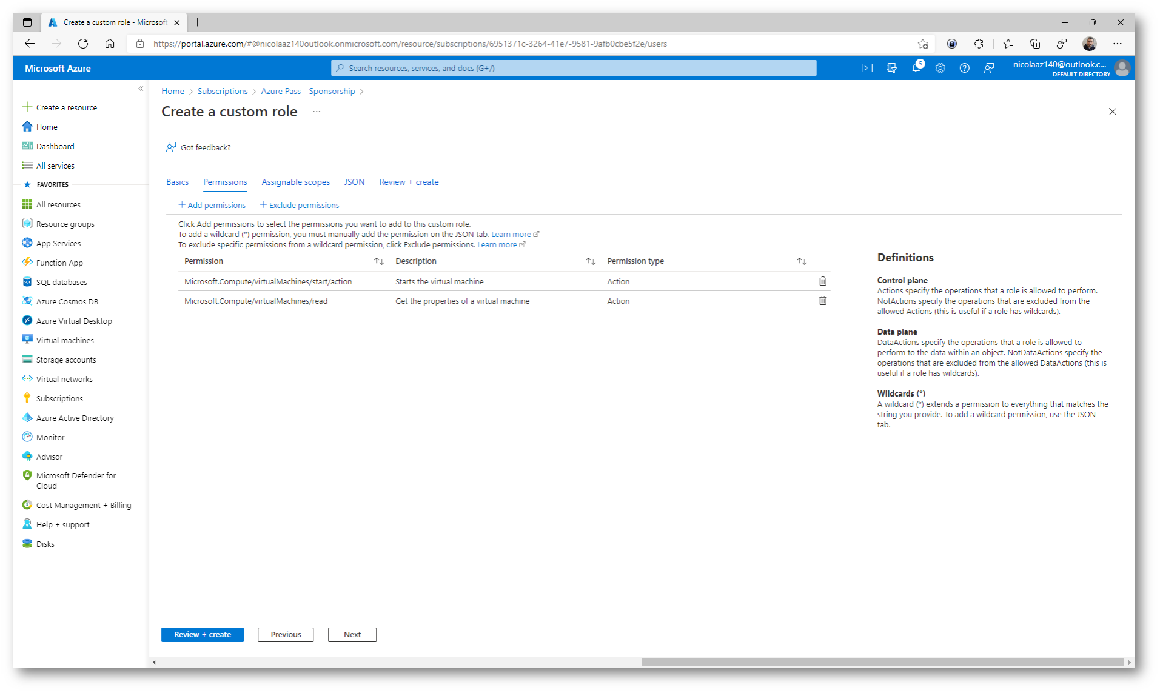Screen dimensions: 1160x693
Task: Click Azure Pass - Sponsorship breadcrumb
Action: tap(308, 91)
